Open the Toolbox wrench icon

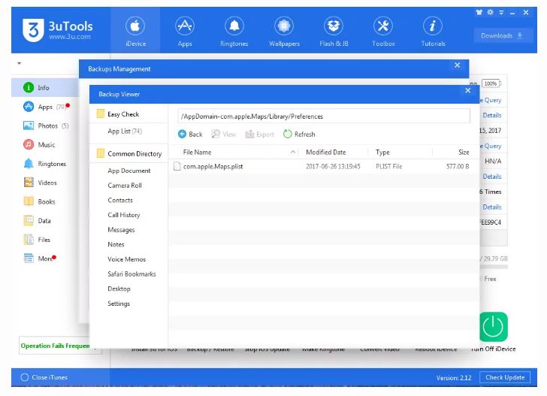tap(383, 26)
